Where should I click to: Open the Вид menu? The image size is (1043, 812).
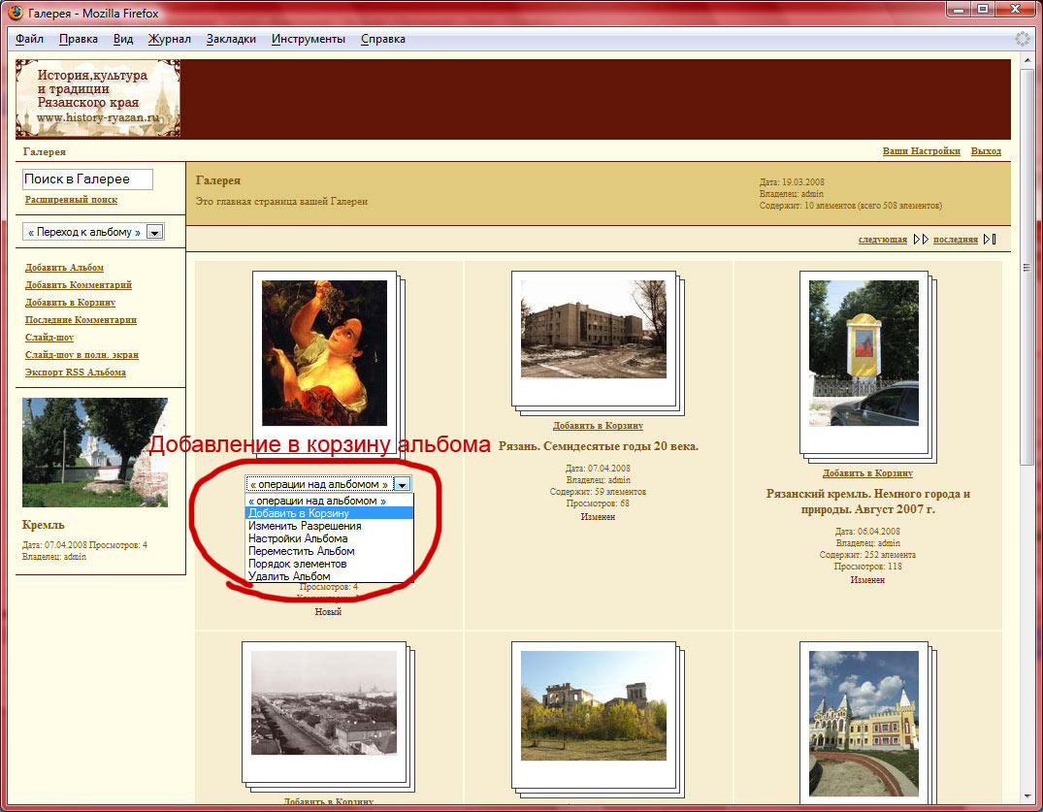(x=123, y=39)
